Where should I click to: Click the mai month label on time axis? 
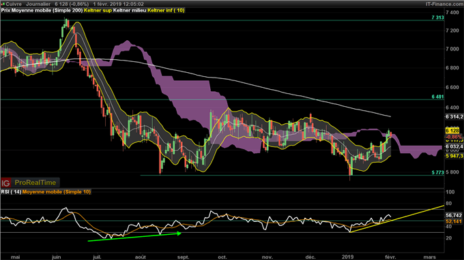[x=16, y=257]
